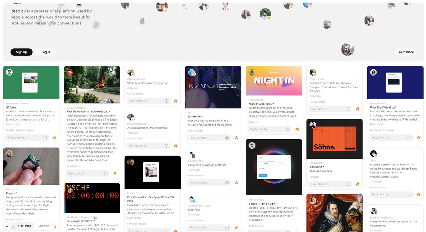Open emoji picker on Ayomide Omalaja's rewwind.co post
426x232 pixels.
166,101
